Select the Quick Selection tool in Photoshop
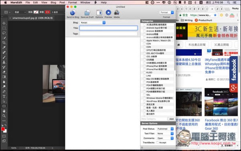The height and width of the screenshot is (151, 241). click(4, 38)
